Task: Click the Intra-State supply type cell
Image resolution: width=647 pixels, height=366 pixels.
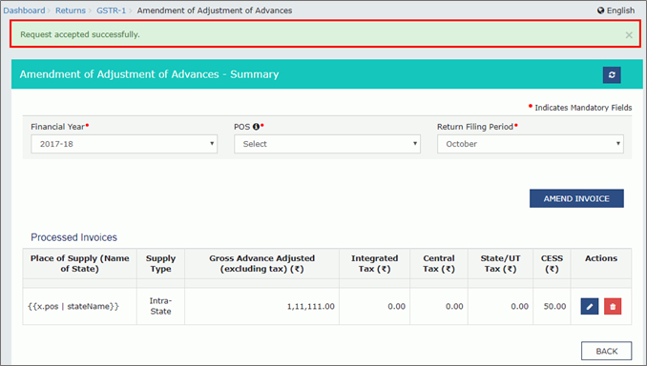Action: [160, 306]
